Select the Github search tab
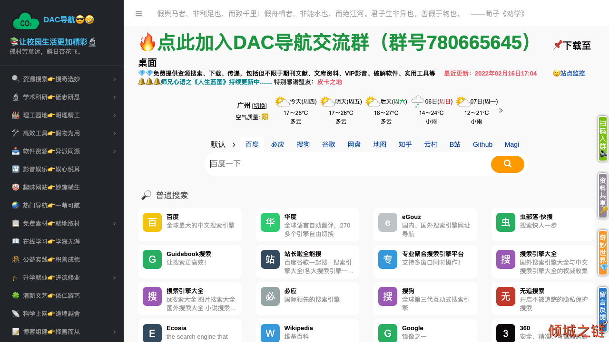Image resolution: width=609 pixels, height=342 pixels. [x=482, y=144]
